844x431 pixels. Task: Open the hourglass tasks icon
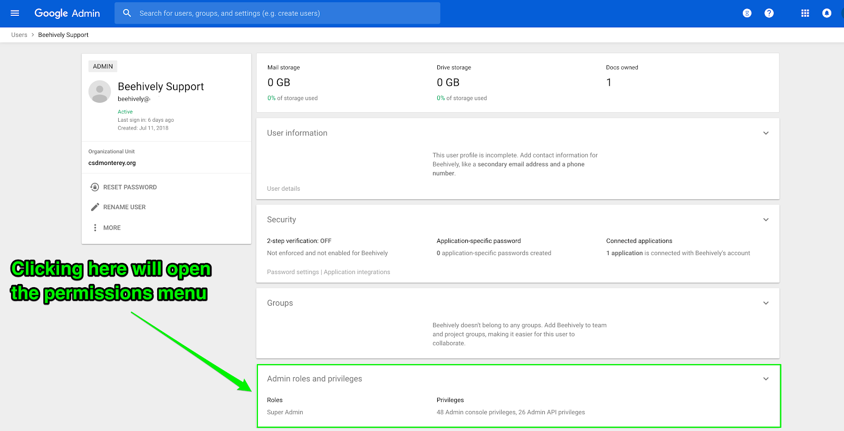coord(747,13)
